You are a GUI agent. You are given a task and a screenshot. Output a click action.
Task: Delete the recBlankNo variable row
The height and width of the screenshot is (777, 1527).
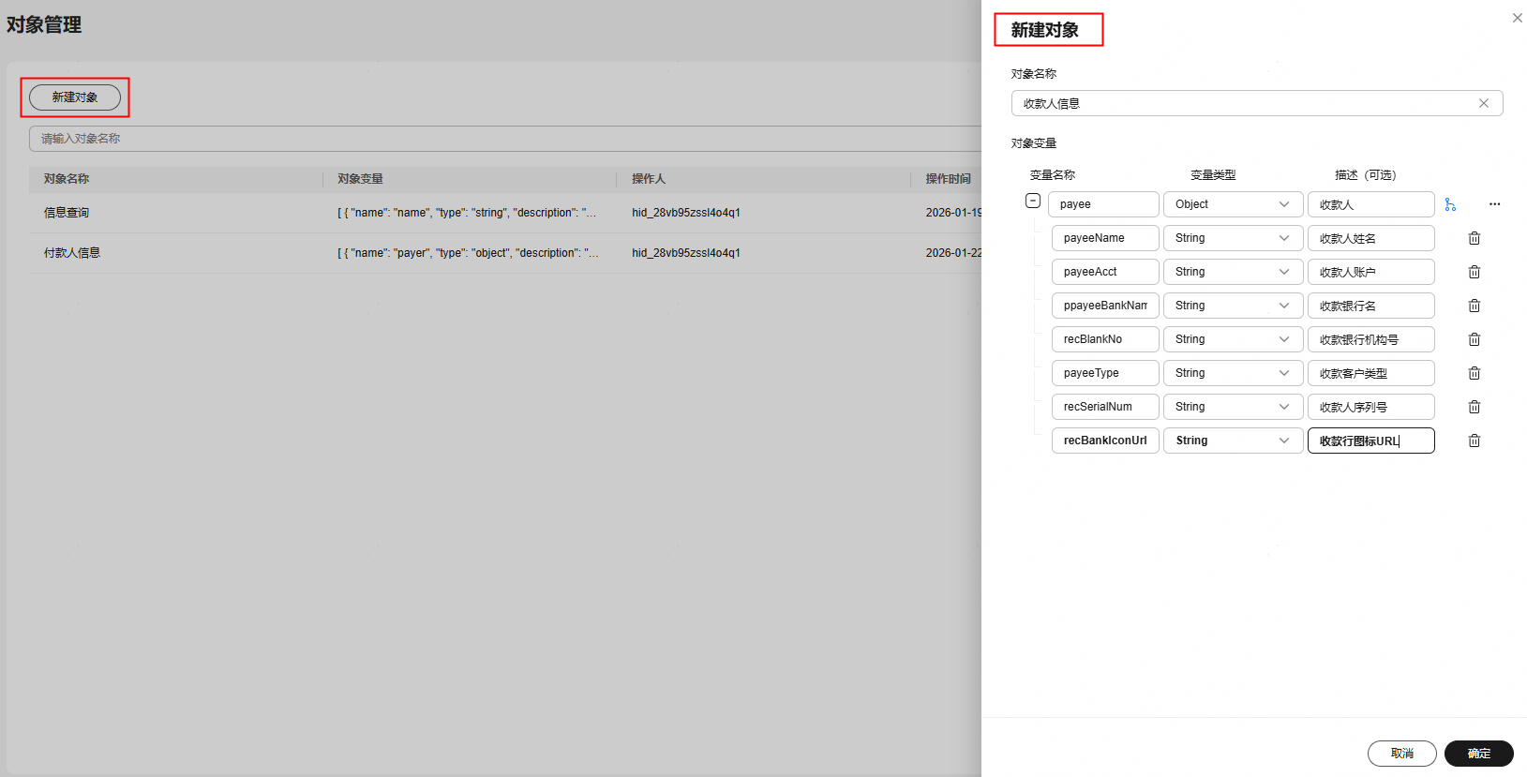pos(1474,339)
